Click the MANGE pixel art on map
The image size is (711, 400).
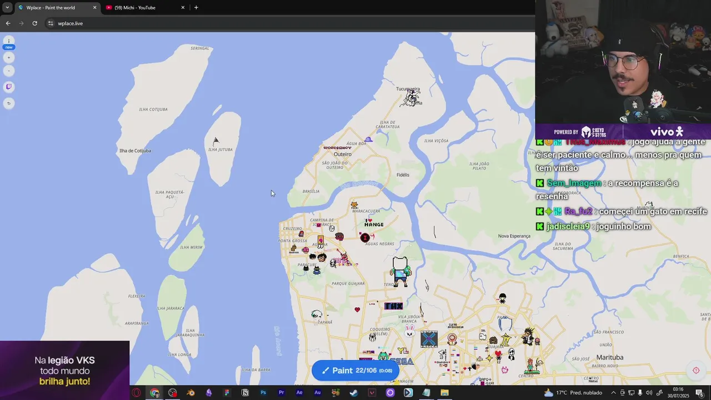point(374,223)
